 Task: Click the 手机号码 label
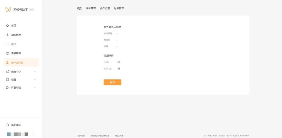pos(108,34)
